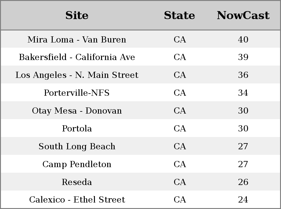The height and width of the screenshot is (209, 281).
Task: Select the Camp Pendleton site
Action: 77,164
